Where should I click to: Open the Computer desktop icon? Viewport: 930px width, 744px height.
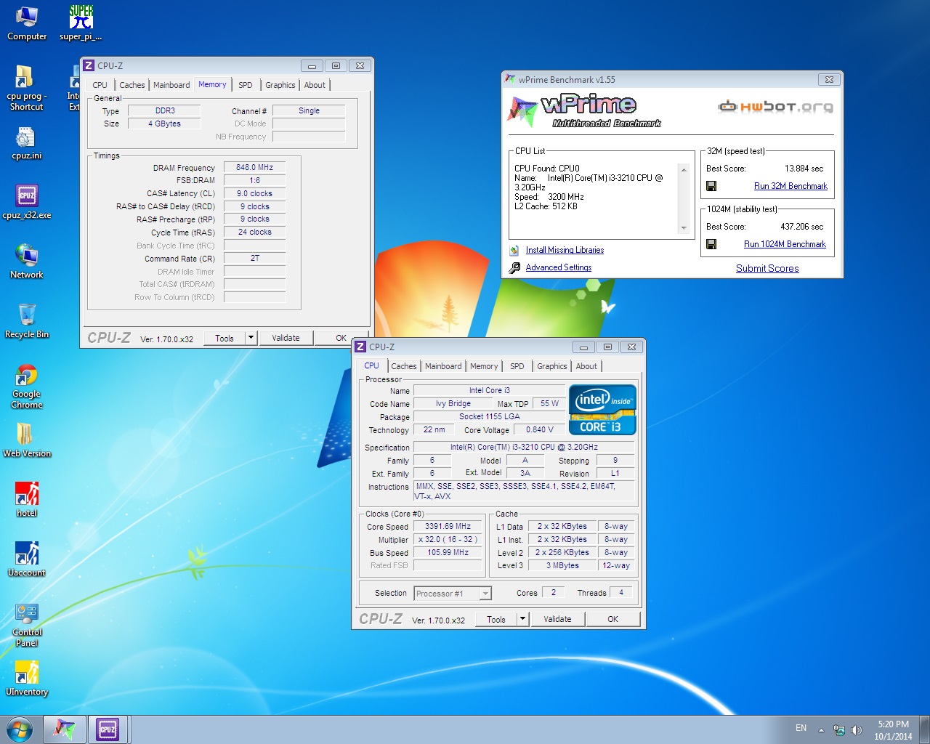pos(27,23)
